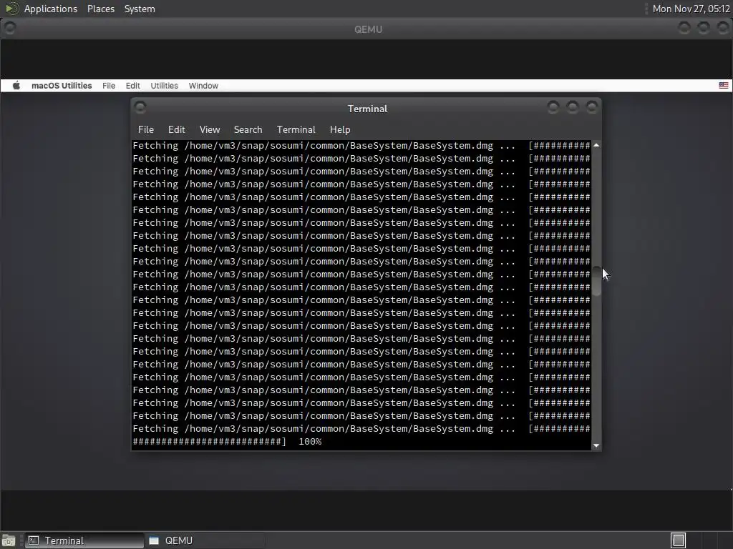
Task: Click the Terminal scrollbar thumb
Action: (596, 281)
